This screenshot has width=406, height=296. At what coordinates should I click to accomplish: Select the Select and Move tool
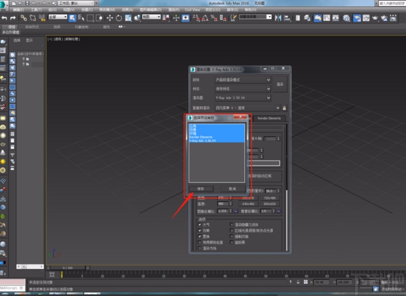109,18
